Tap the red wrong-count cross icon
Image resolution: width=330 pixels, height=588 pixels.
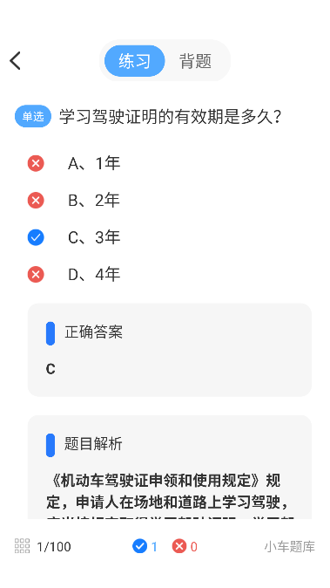[x=179, y=546]
